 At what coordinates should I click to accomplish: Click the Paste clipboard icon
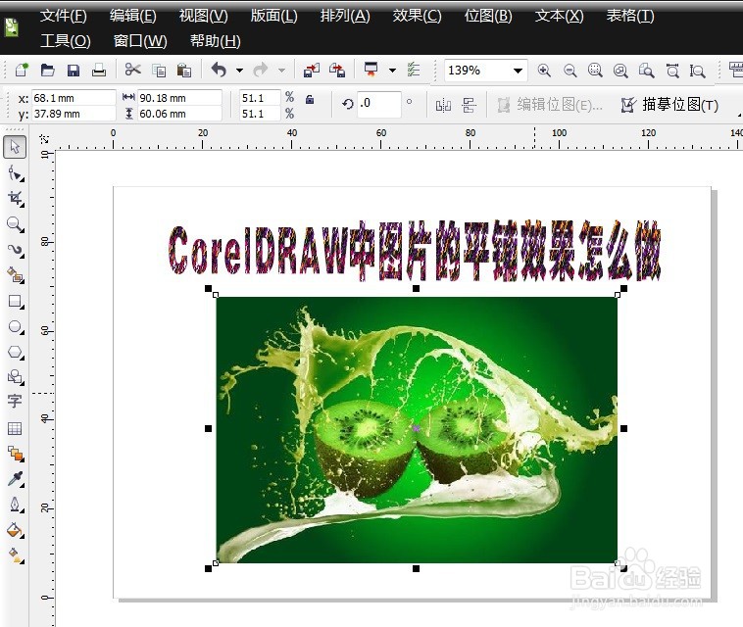tap(184, 71)
